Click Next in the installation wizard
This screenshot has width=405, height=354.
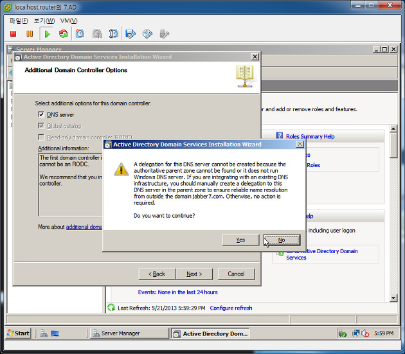pos(194,274)
